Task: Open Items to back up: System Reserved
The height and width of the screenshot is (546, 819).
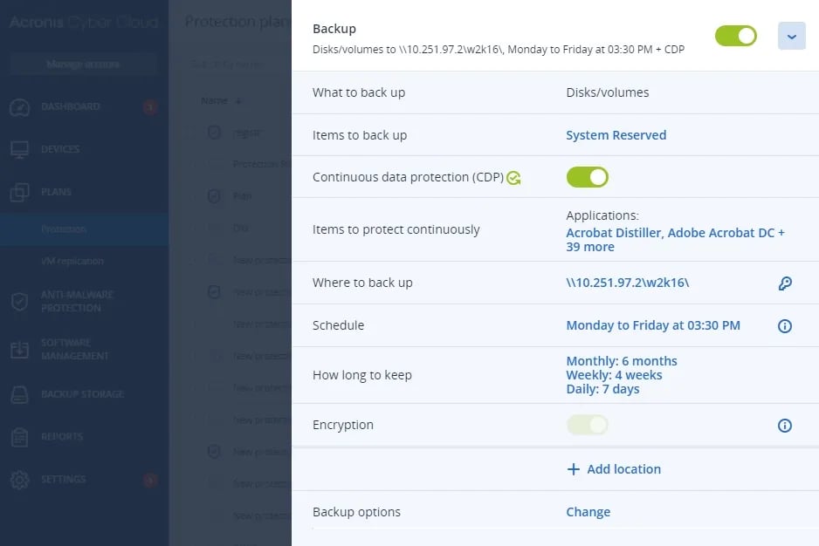Action: pyautogui.click(x=616, y=135)
